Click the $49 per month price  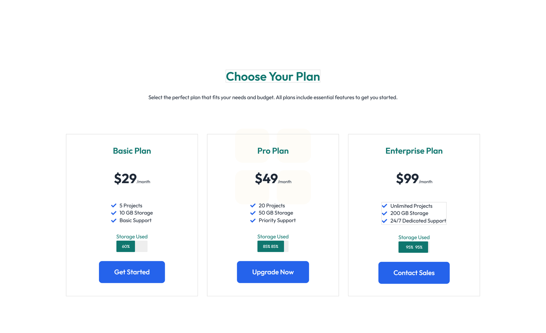[267, 178]
